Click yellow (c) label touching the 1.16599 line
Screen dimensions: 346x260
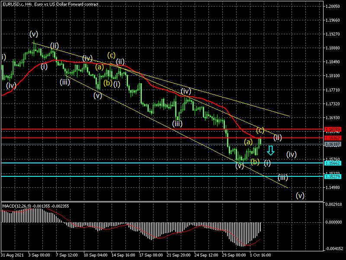(260, 130)
